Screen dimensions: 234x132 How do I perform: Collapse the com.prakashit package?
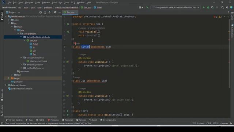tap(18, 33)
